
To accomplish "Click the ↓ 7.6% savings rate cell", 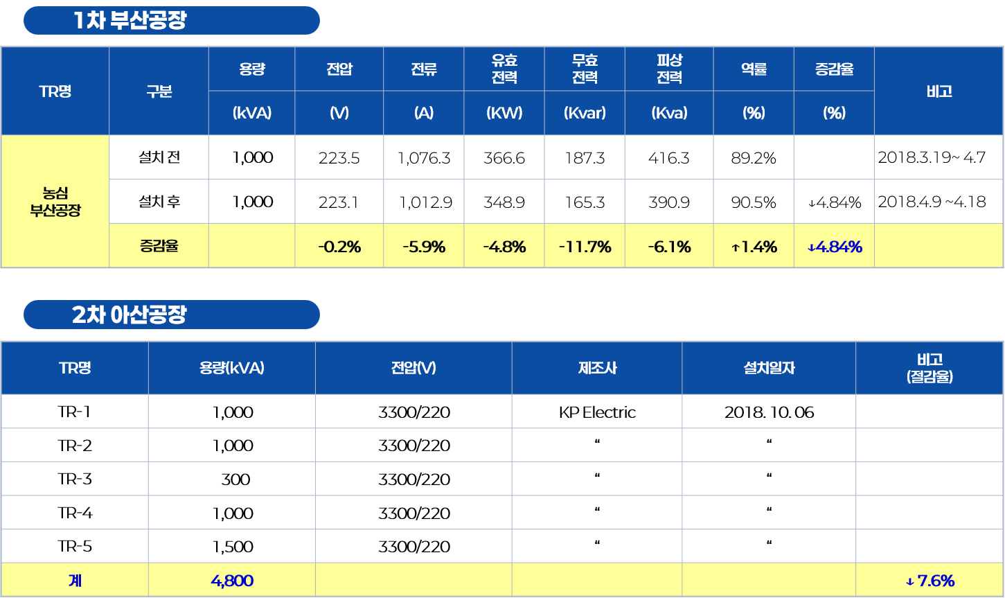I will tap(930, 580).
